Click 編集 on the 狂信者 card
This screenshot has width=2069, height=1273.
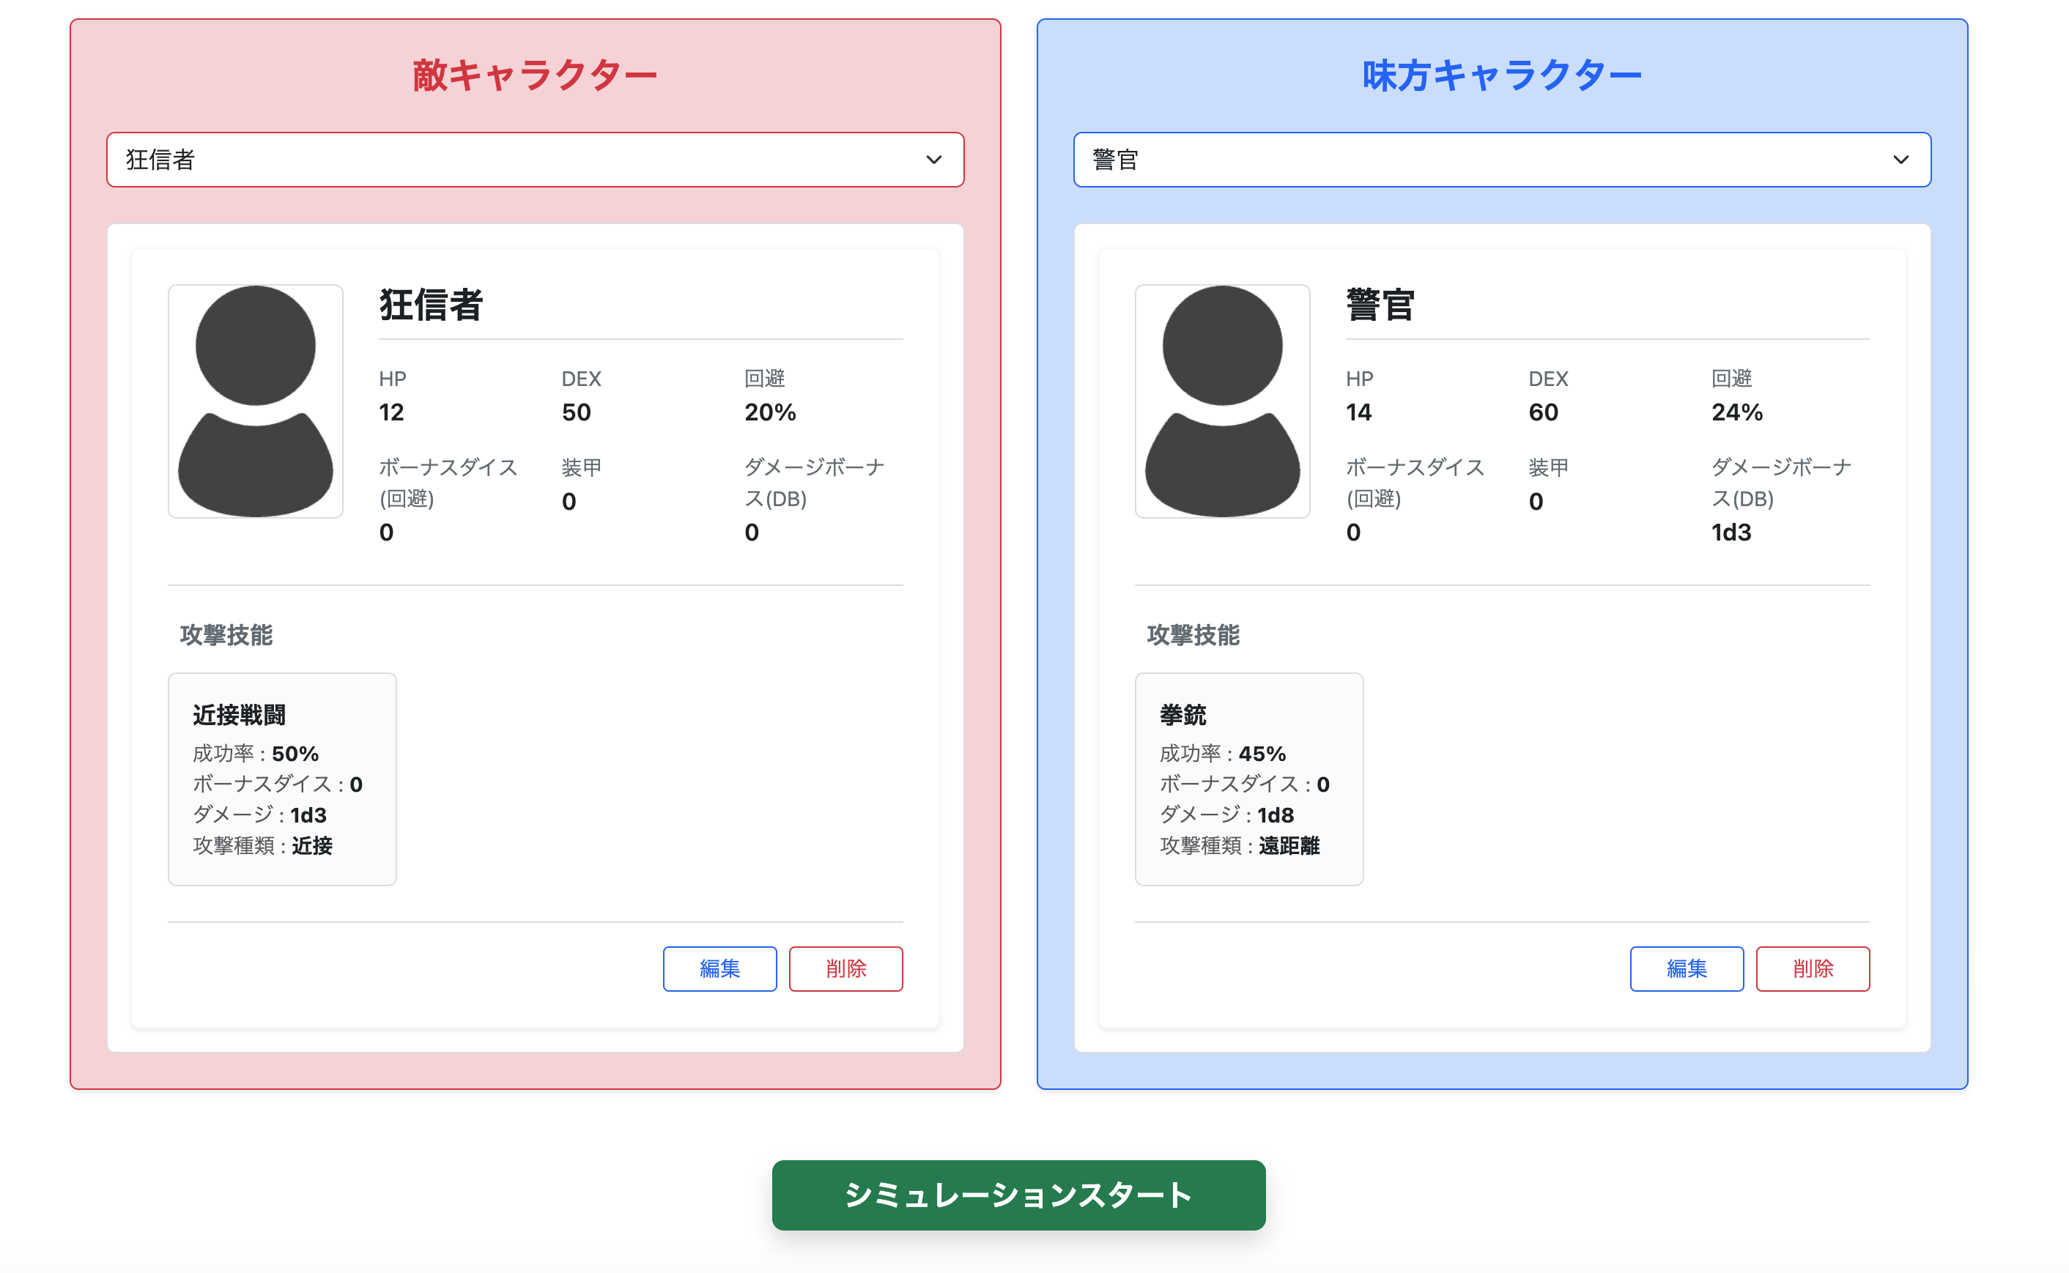pos(719,968)
